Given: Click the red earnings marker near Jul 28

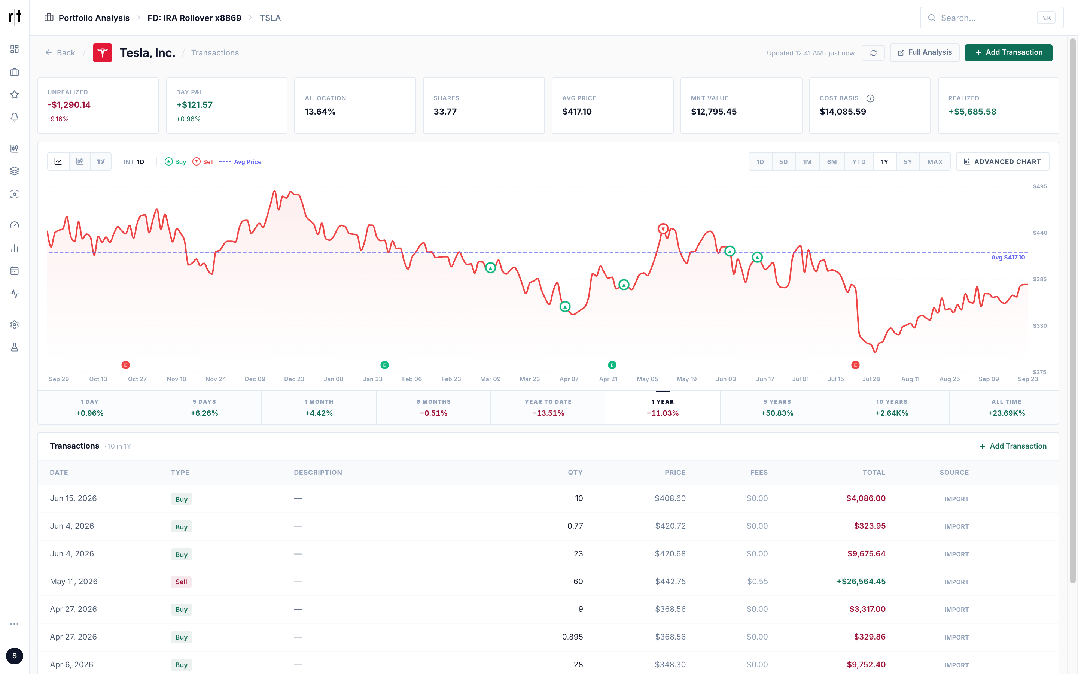Looking at the screenshot, I should 855,365.
